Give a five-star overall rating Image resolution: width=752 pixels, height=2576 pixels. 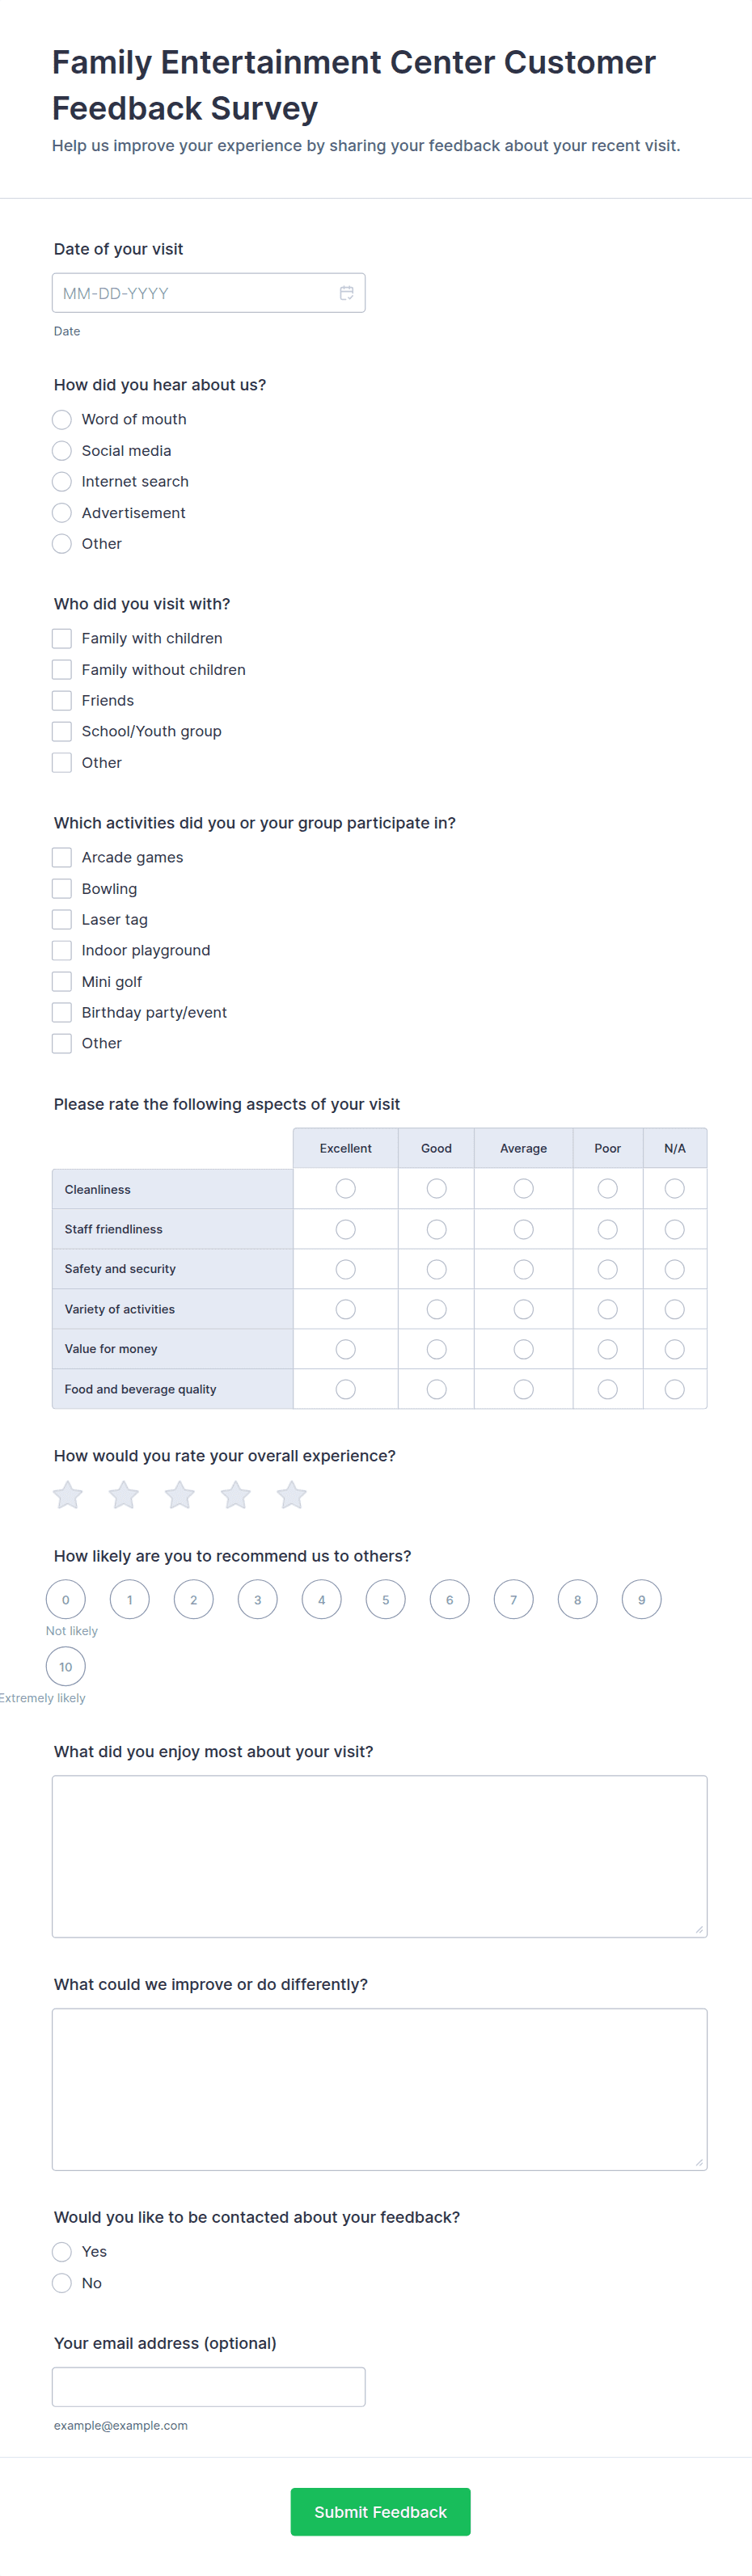click(x=292, y=1495)
